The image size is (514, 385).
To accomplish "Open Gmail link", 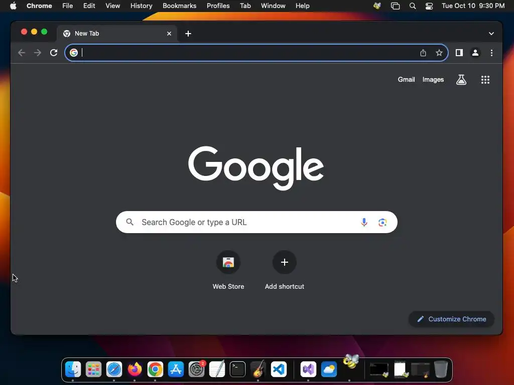I will [407, 80].
